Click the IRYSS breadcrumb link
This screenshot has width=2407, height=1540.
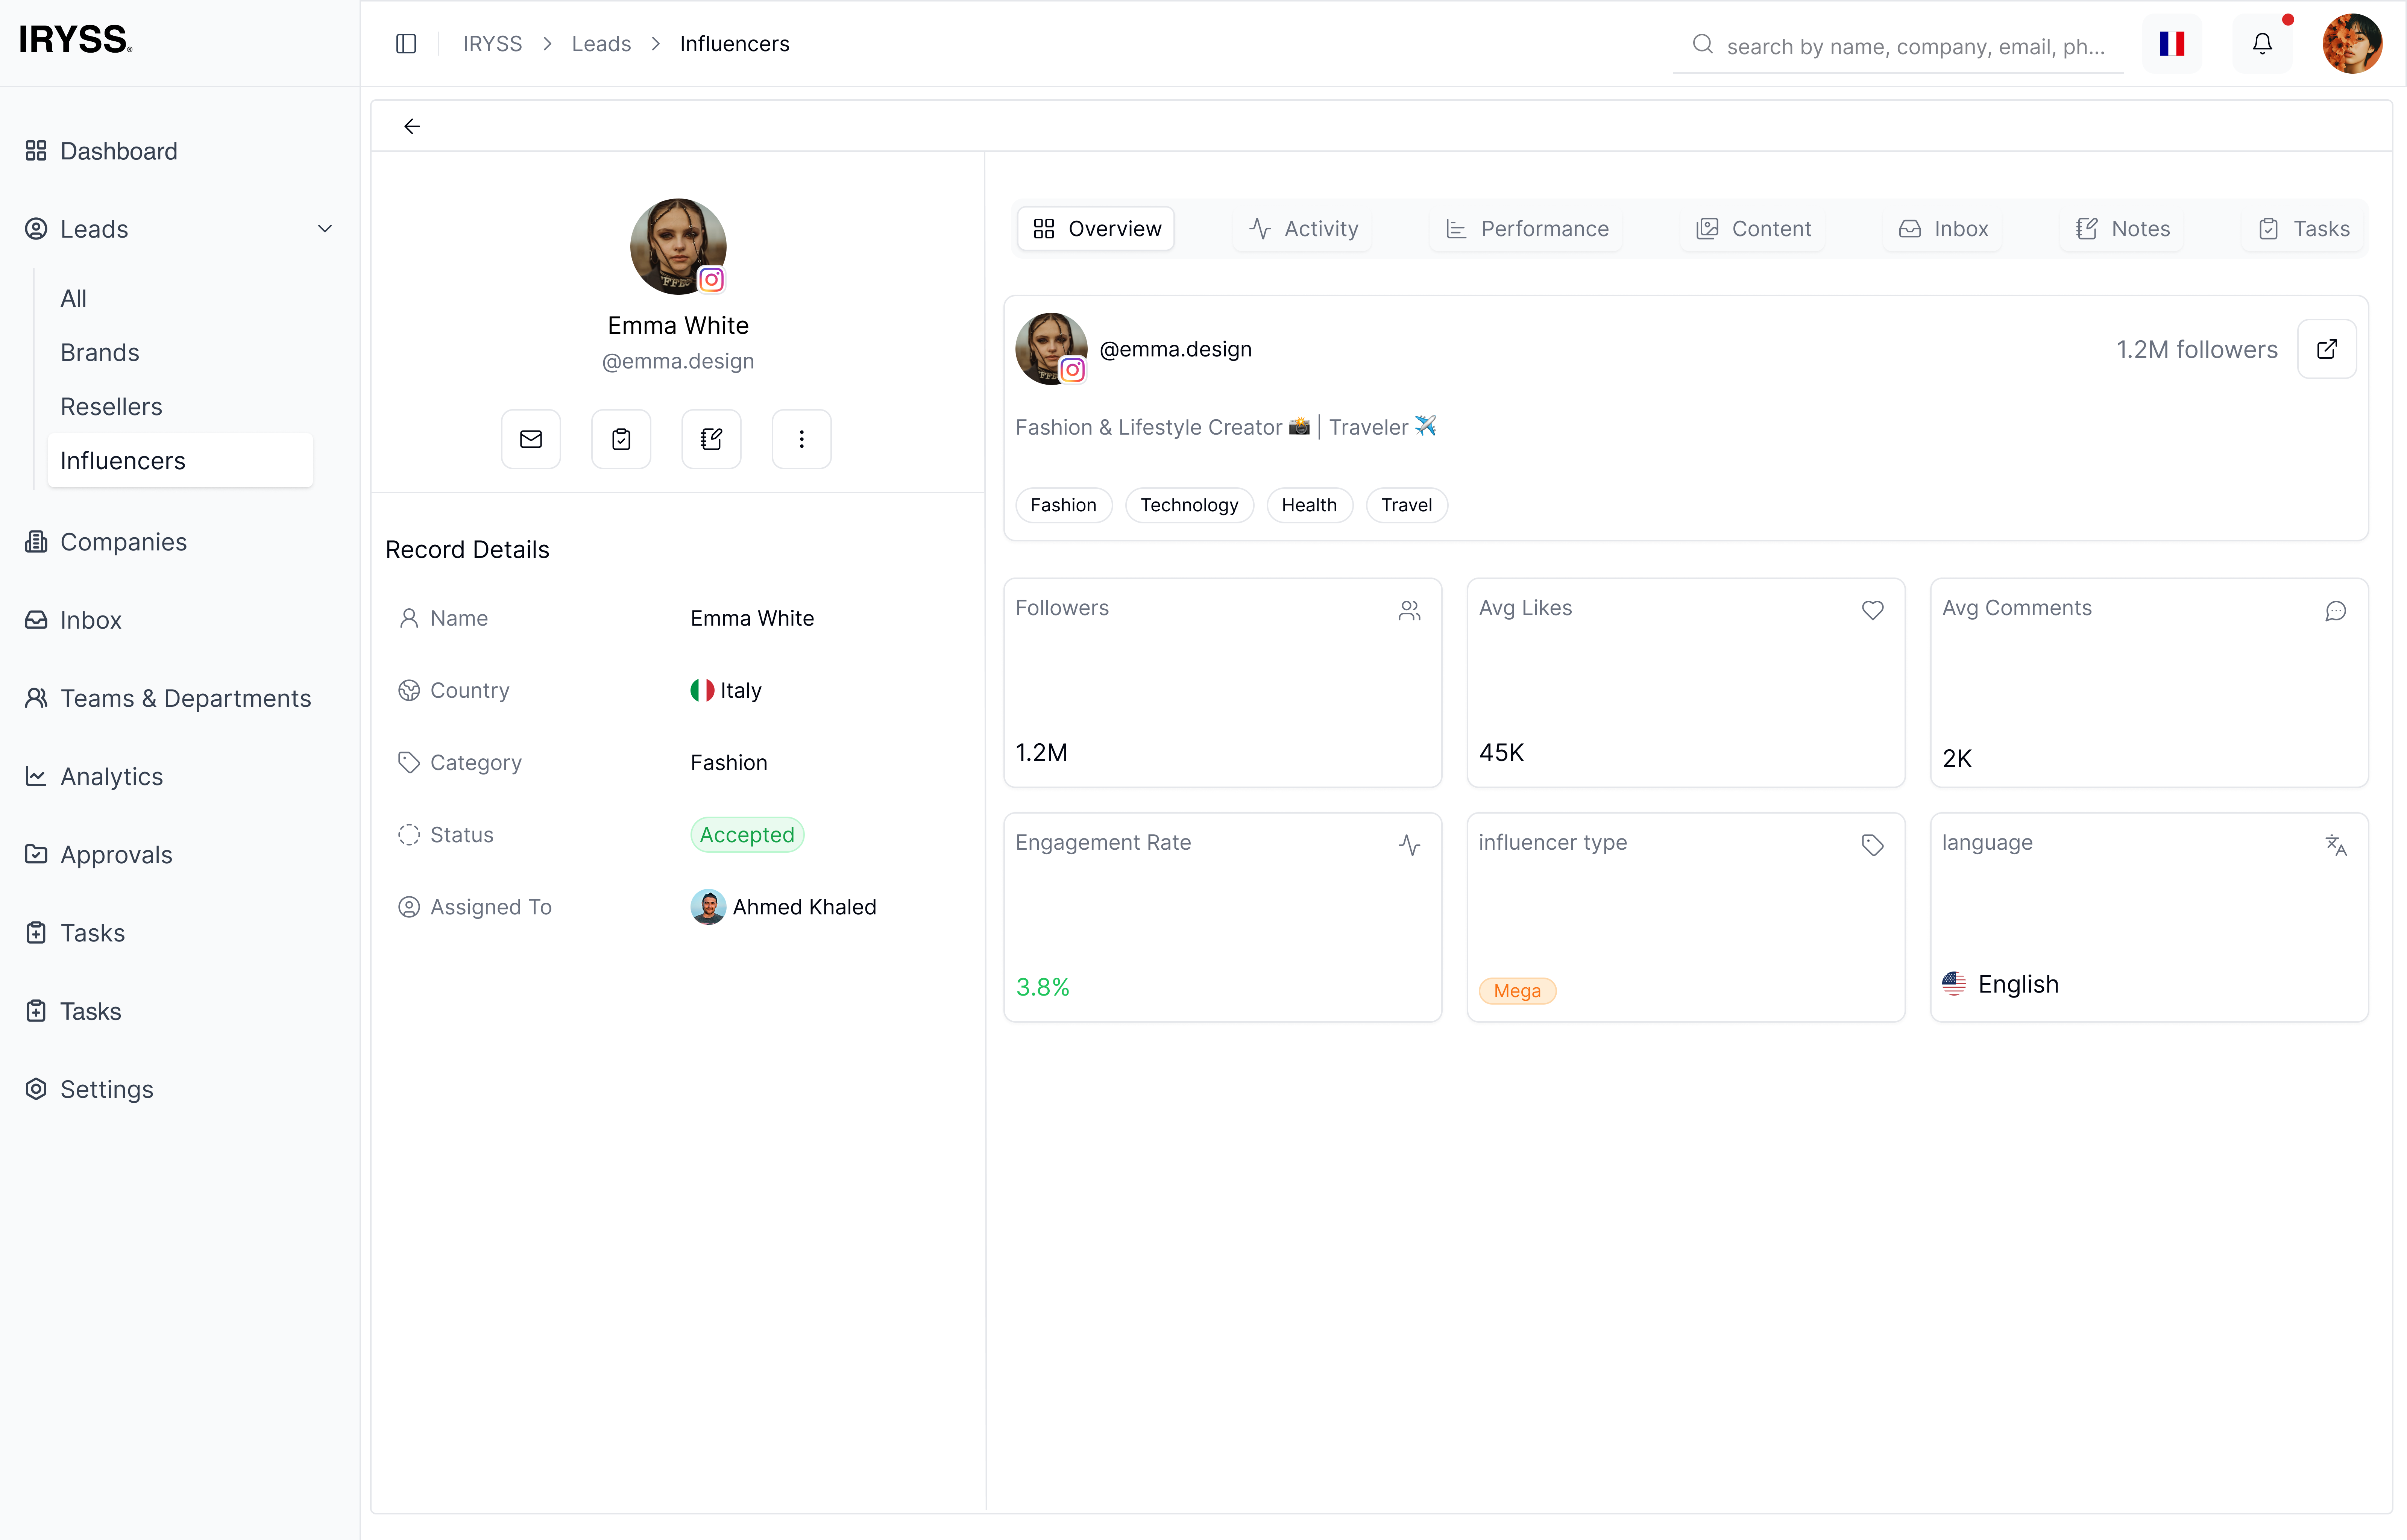coord(492,44)
